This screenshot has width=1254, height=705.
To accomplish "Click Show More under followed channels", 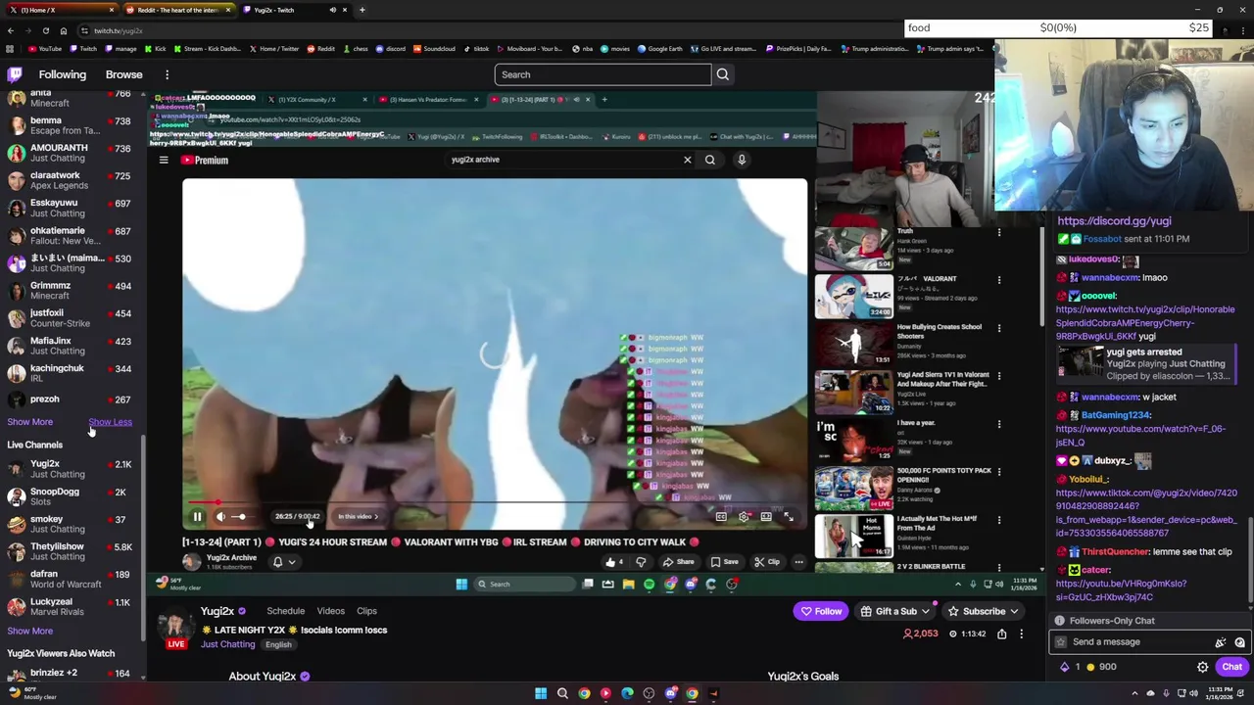I will [x=30, y=422].
